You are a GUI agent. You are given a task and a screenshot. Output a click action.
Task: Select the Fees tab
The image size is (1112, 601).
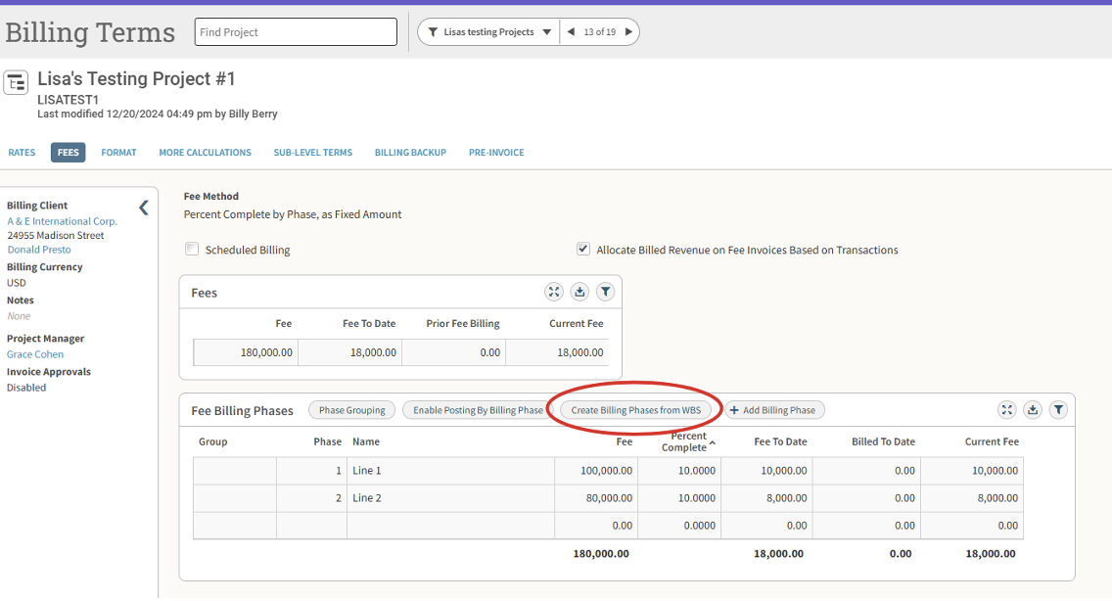pyautogui.click(x=69, y=153)
